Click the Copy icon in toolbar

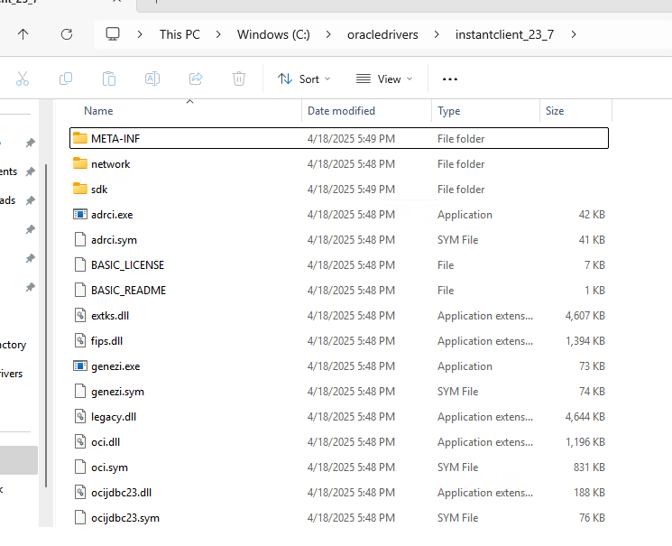[66, 79]
